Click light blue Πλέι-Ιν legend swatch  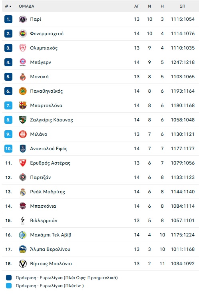pyautogui.click(x=9, y=286)
